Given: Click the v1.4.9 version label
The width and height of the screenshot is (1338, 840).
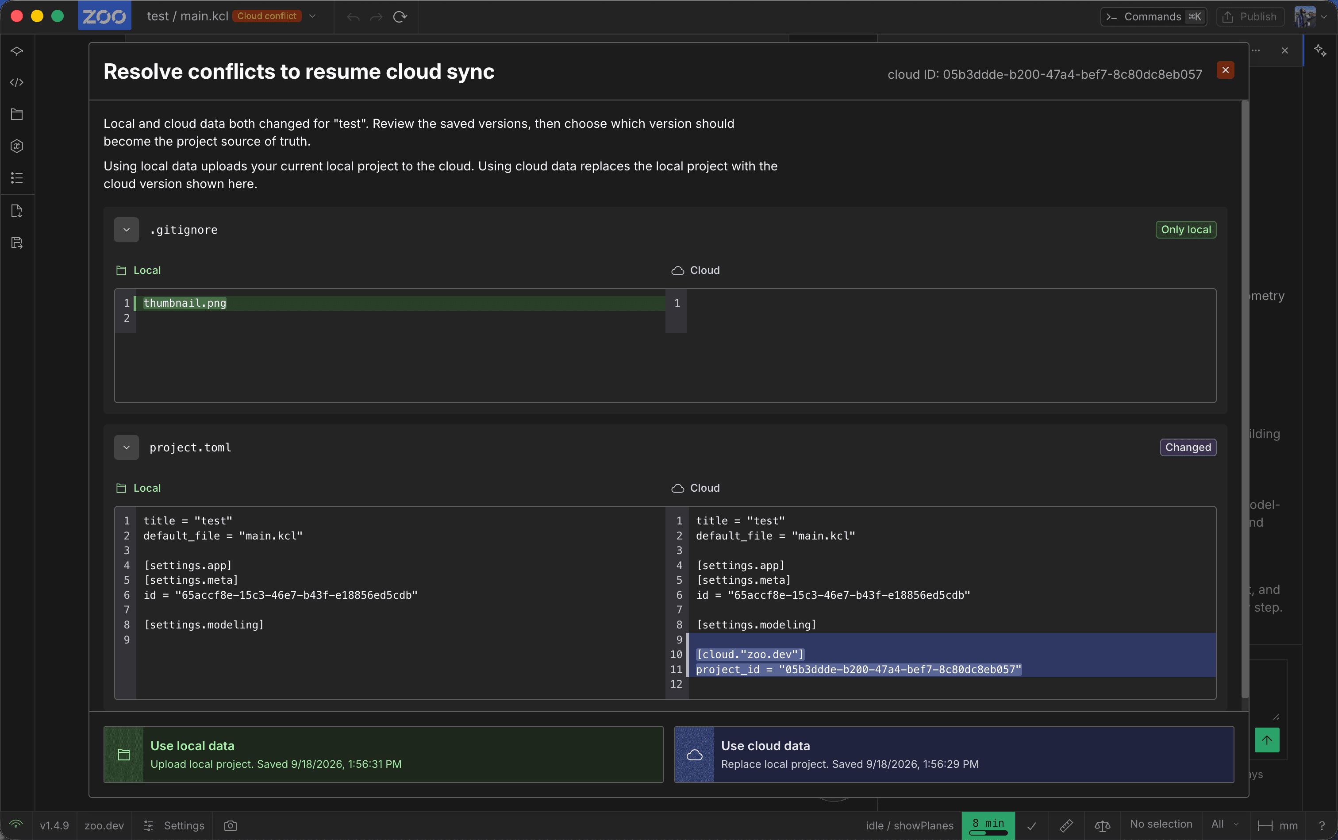Looking at the screenshot, I should pyautogui.click(x=54, y=825).
